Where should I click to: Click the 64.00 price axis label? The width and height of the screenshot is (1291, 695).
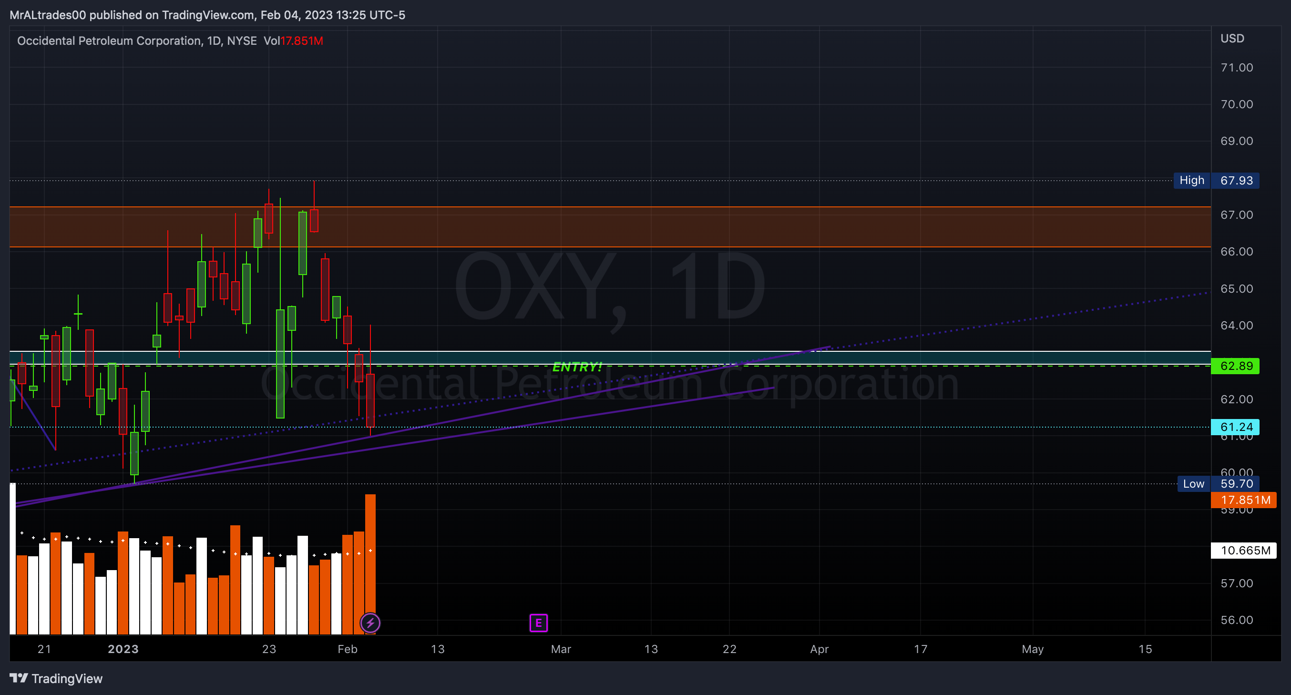(x=1236, y=325)
